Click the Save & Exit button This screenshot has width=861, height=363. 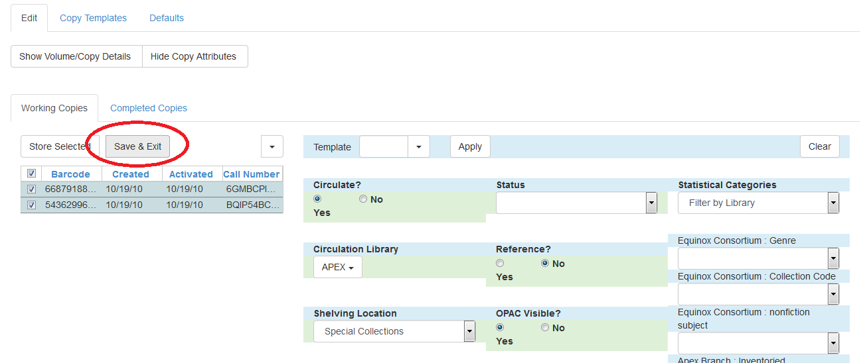point(137,146)
